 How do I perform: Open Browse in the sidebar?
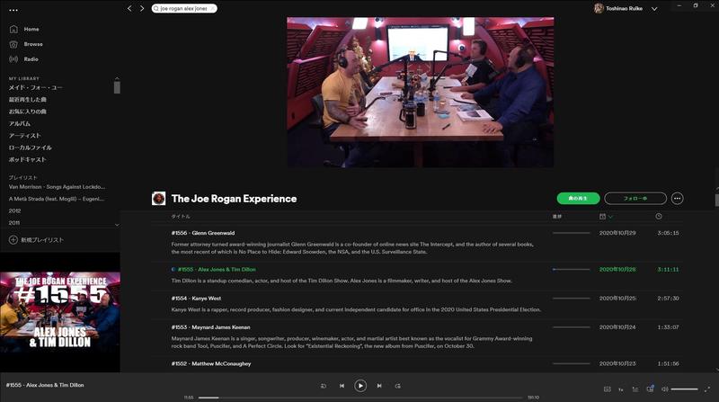pos(33,44)
